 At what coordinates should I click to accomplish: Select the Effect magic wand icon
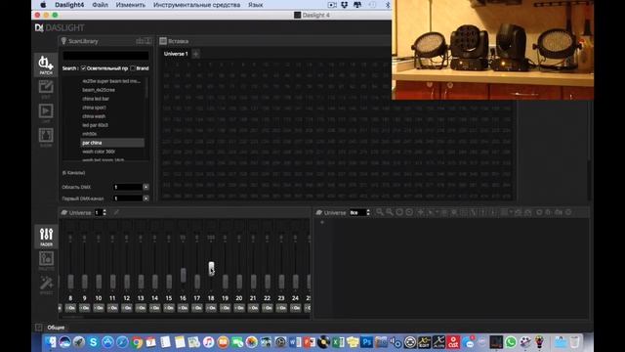(46, 286)
